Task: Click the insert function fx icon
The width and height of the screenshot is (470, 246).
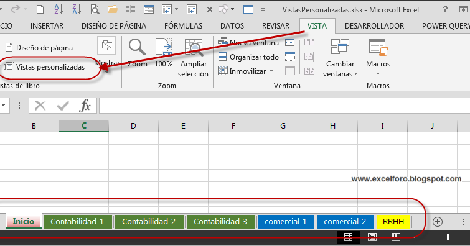Action: (x=85, y=106)
